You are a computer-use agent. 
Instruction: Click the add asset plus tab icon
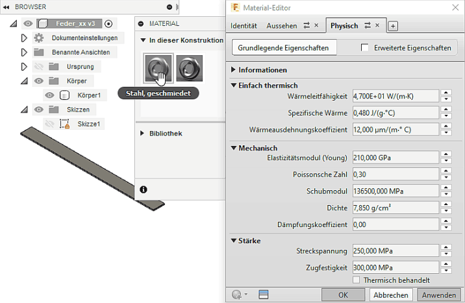[x=393, y=26]
